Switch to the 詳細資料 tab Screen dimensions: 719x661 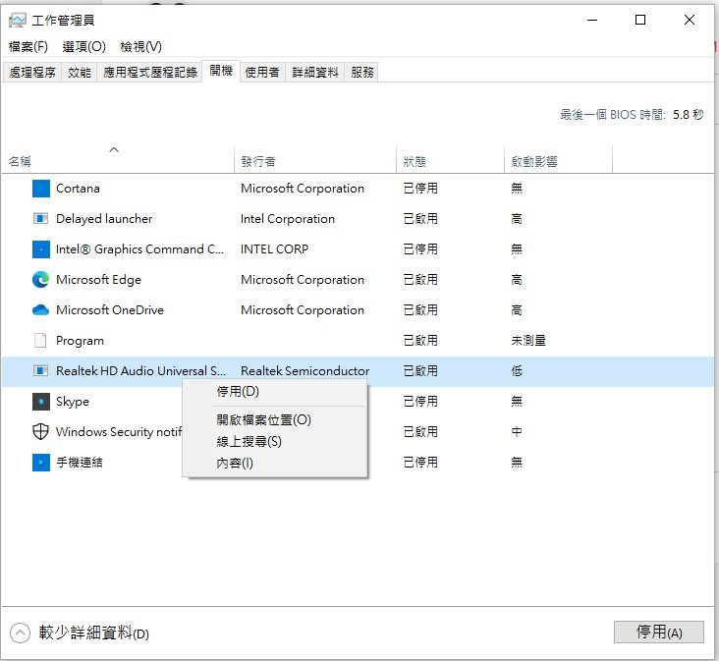point(315,72)
